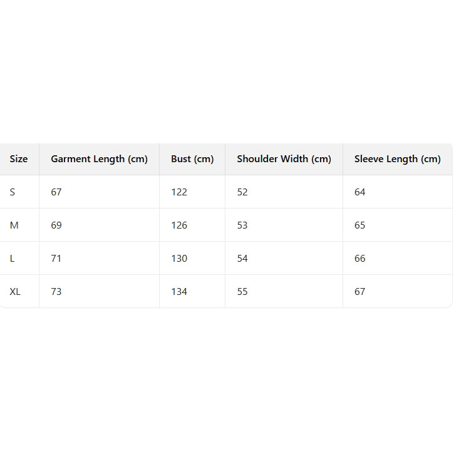454x454 pixels.
Task: Click shoulder width value 54
Action: pos(242,259)
